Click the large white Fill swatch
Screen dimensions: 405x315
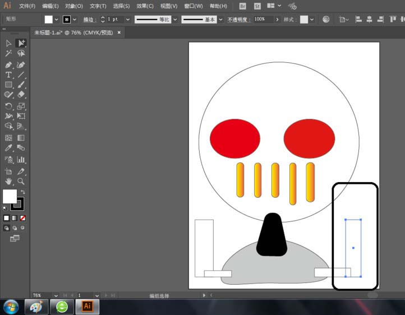tap(10, 196)
